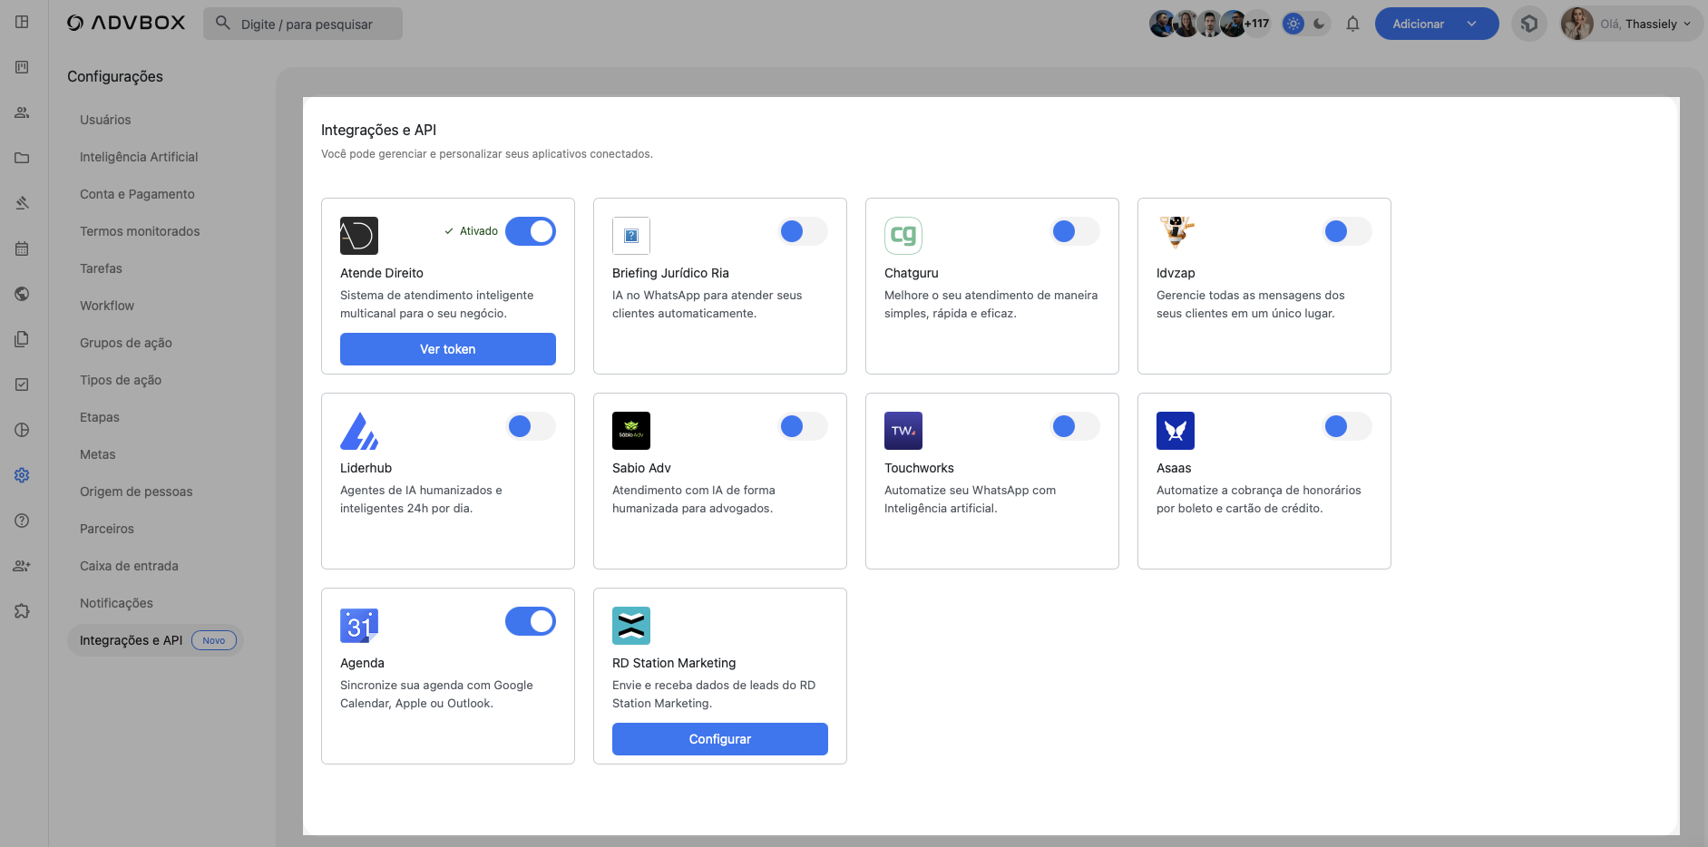
Task: Select Inteligência Artificial in settings menu
Action: (139, 157)
